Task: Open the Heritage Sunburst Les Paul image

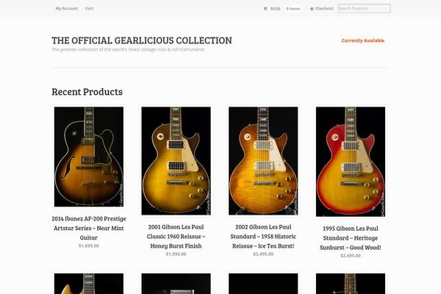Action: (351, 162)
